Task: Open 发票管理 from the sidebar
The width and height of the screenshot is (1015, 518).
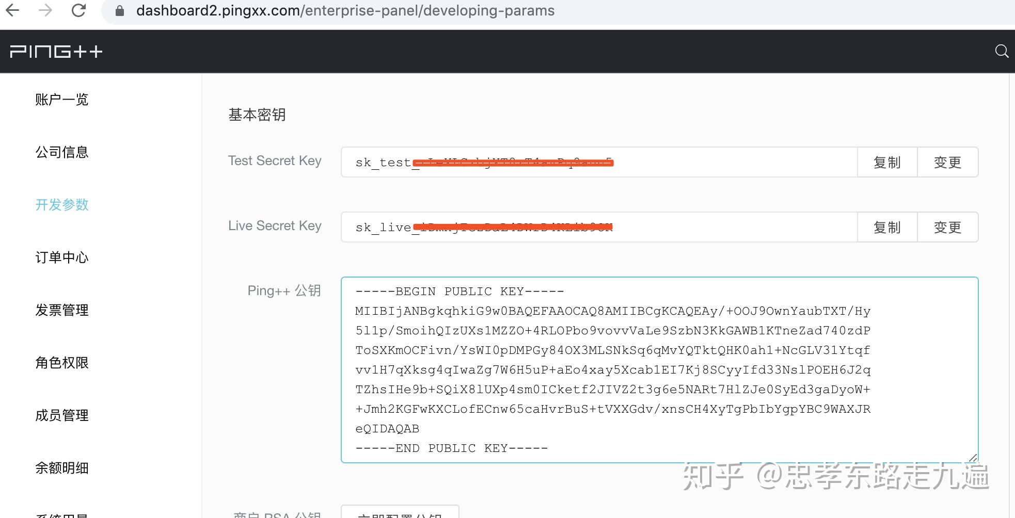Action: tap(61, 310)
